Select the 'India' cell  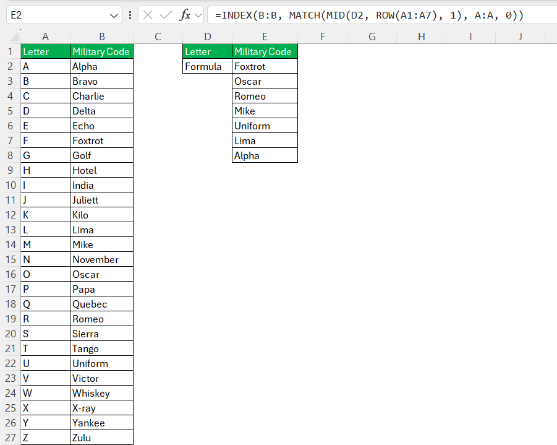pyautogui.click(x=102, y=185)
